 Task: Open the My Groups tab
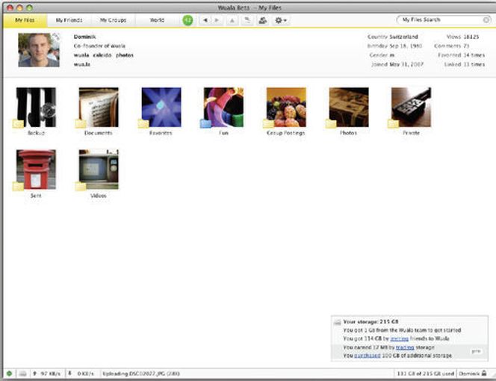tap(113, 20)
